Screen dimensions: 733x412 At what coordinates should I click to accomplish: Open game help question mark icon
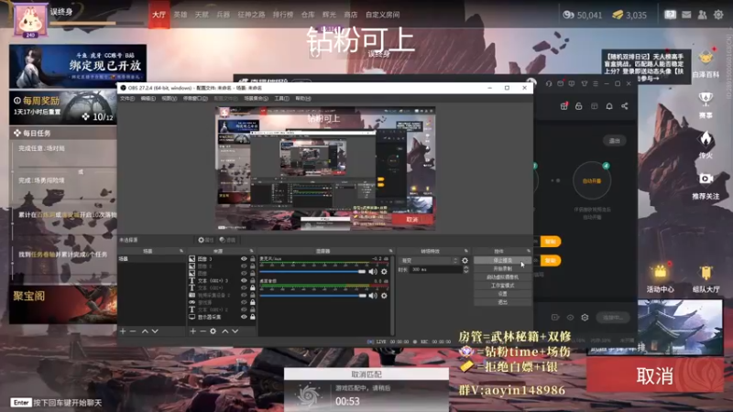pyautogui.click(x=671, y=15)
